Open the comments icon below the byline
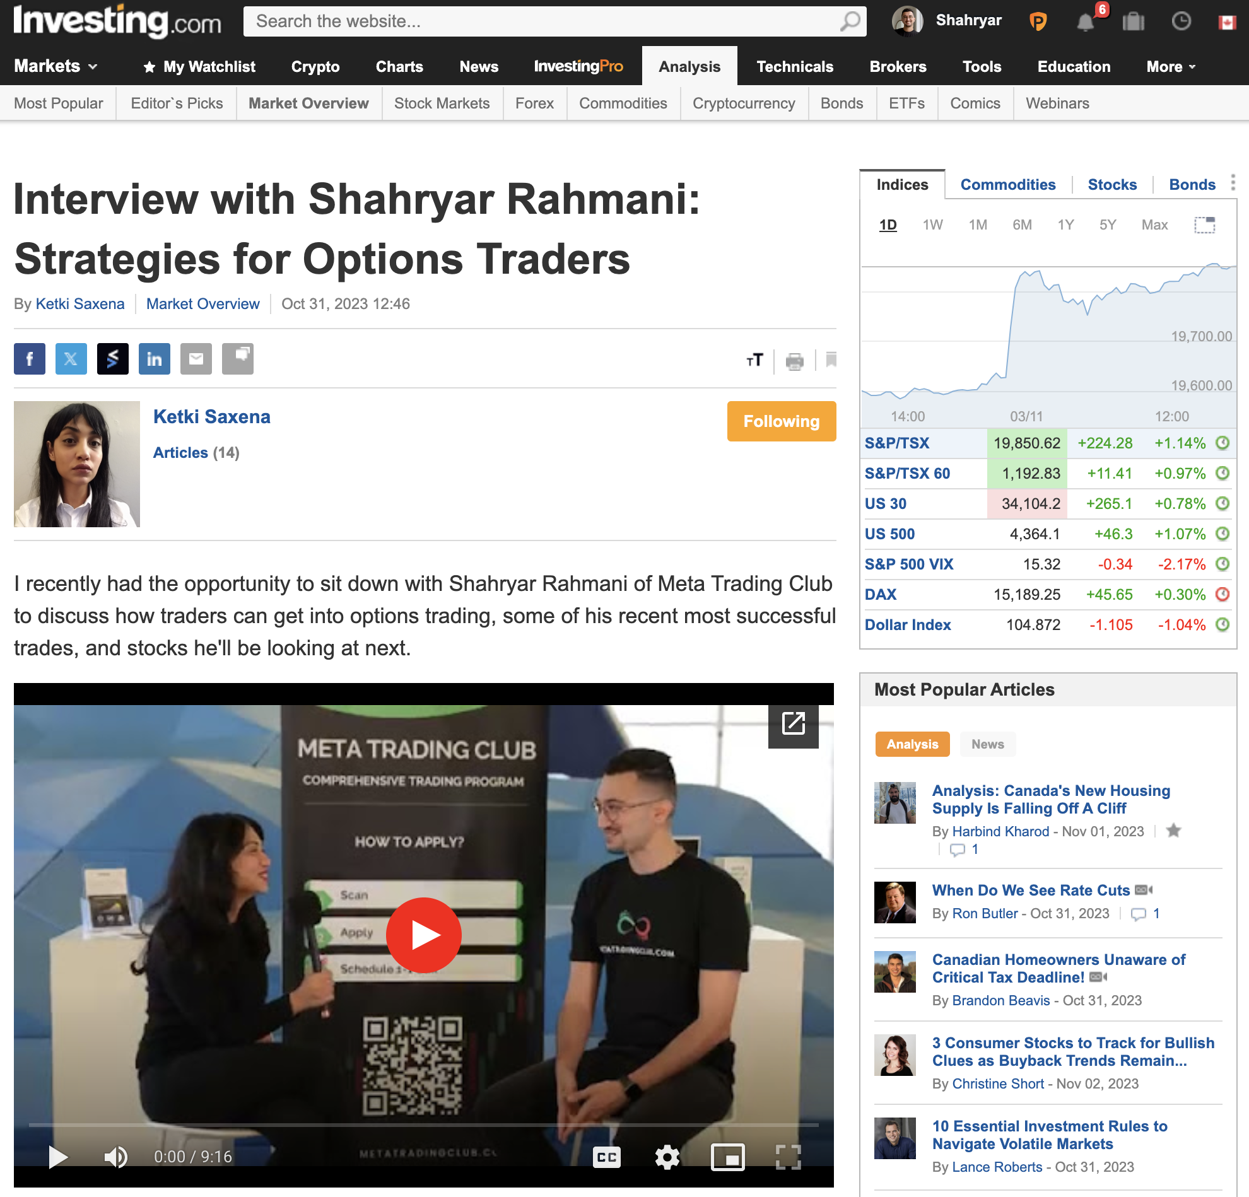 coord(238,359)
